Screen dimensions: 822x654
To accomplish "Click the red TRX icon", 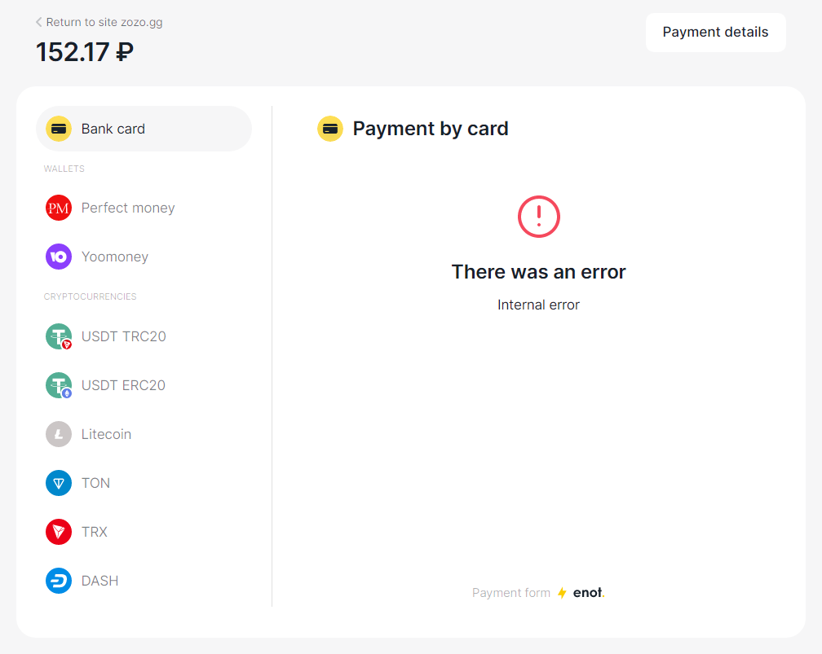I will tap(59, 532).
